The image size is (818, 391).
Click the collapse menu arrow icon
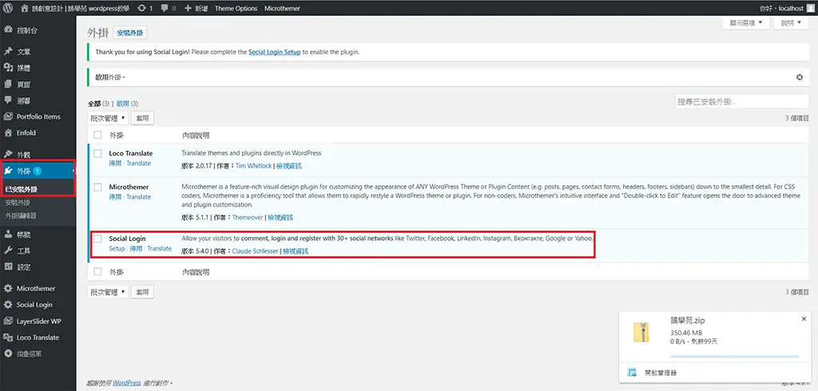pyautogui.click(x=8, y=353)
